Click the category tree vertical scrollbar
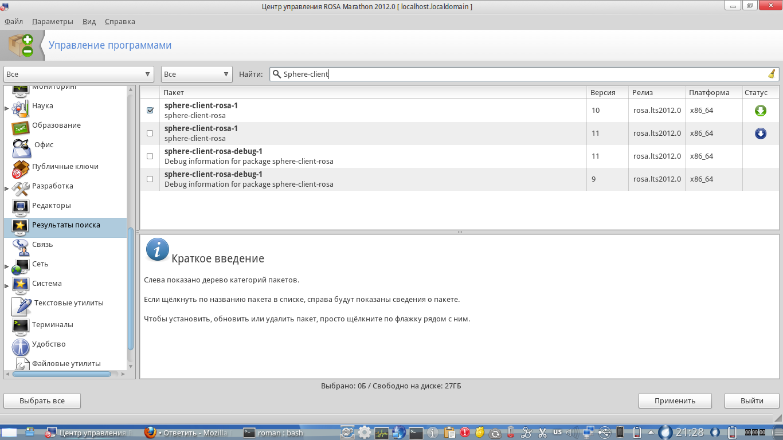This screenshot has height=440, width=783. (131, 289)
